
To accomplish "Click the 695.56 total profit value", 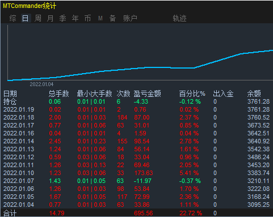I will (144, 213).
